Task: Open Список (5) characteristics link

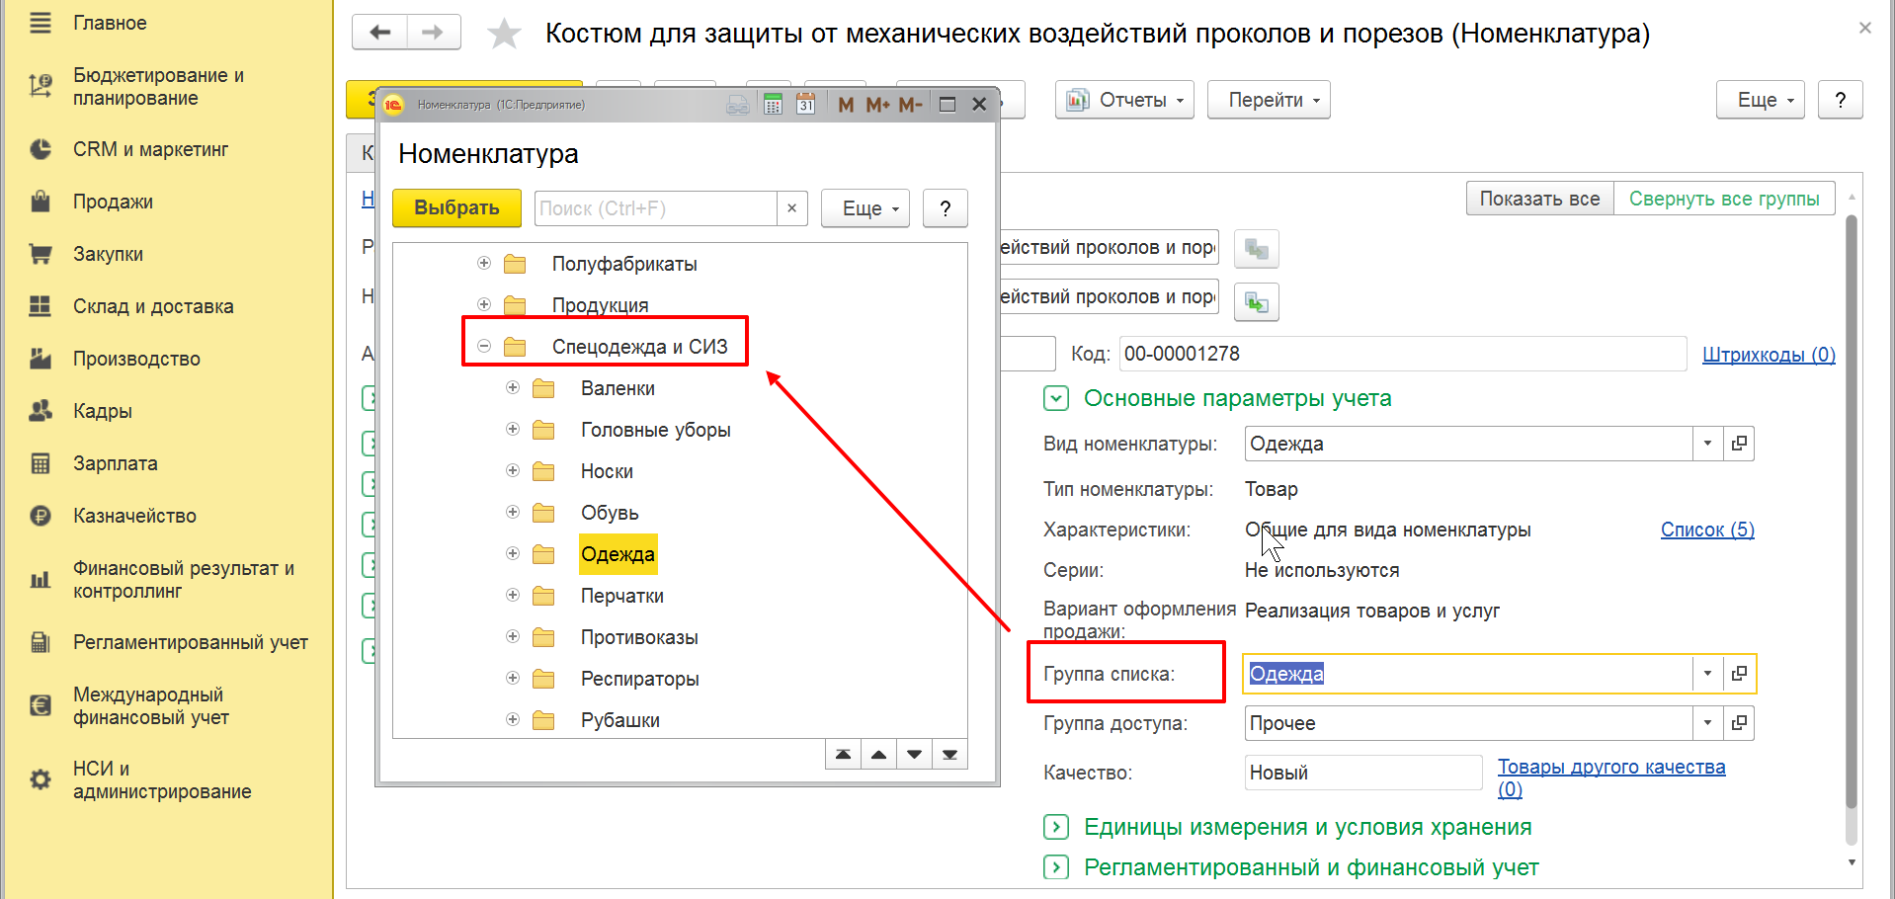Action: click(1707, 530)
